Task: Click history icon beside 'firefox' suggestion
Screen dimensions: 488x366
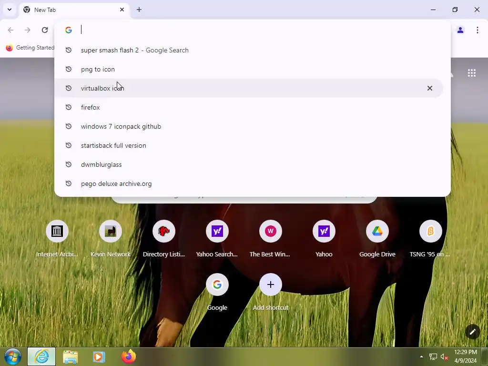Action: [69, 107]
